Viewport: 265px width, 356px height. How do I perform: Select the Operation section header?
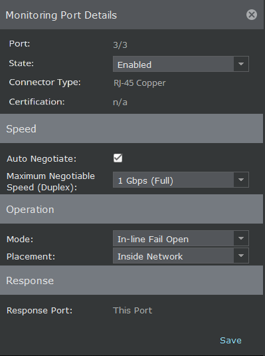coord(132,209)
